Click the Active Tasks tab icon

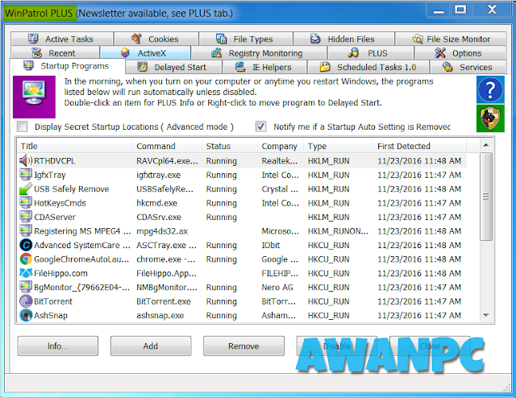point(33,39)
